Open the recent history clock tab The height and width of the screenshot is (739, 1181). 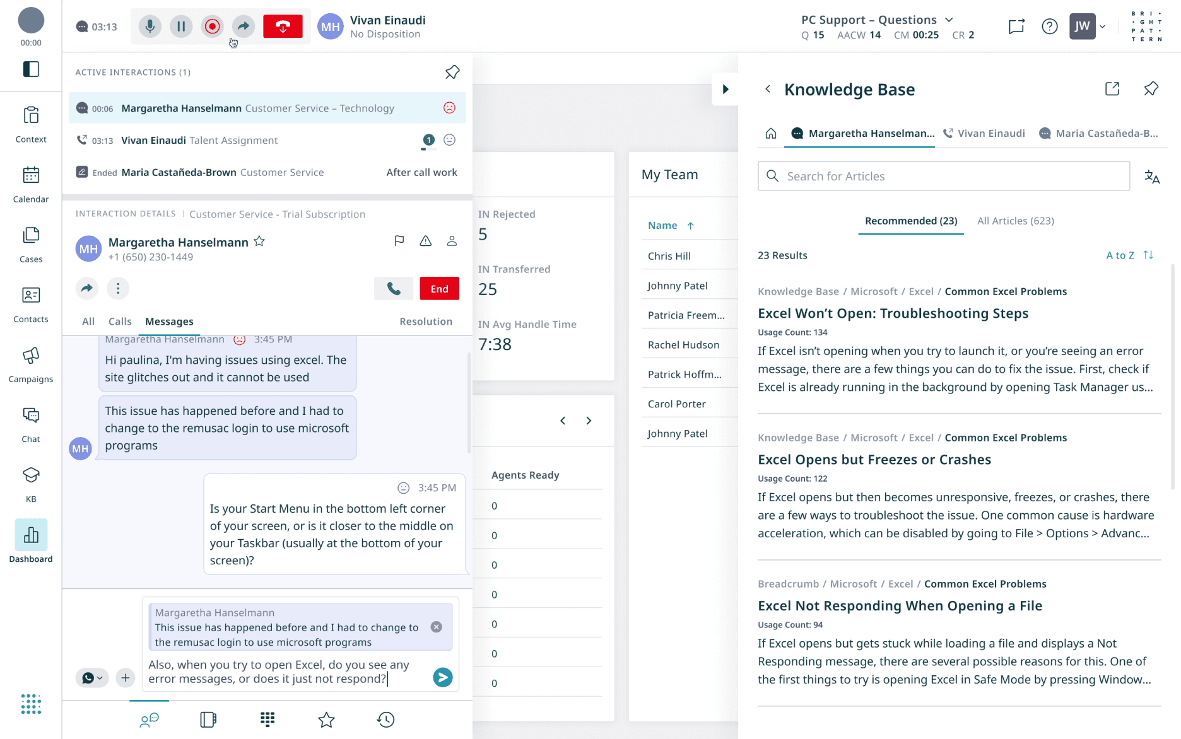[x=385, y=719]
